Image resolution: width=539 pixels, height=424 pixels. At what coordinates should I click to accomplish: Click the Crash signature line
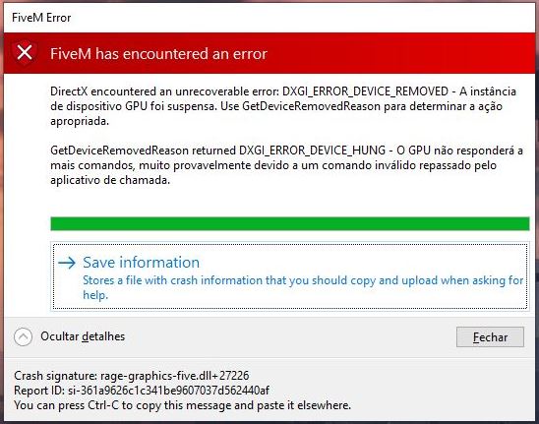coord(132,376)
